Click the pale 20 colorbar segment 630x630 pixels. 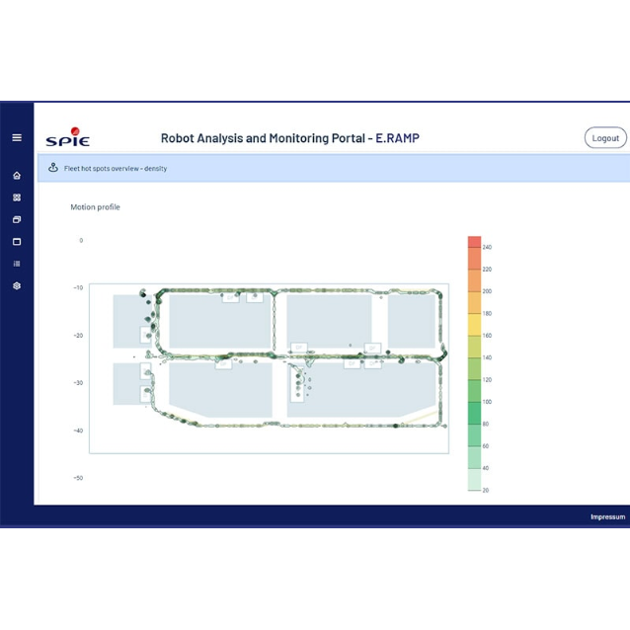pos(474,479)
